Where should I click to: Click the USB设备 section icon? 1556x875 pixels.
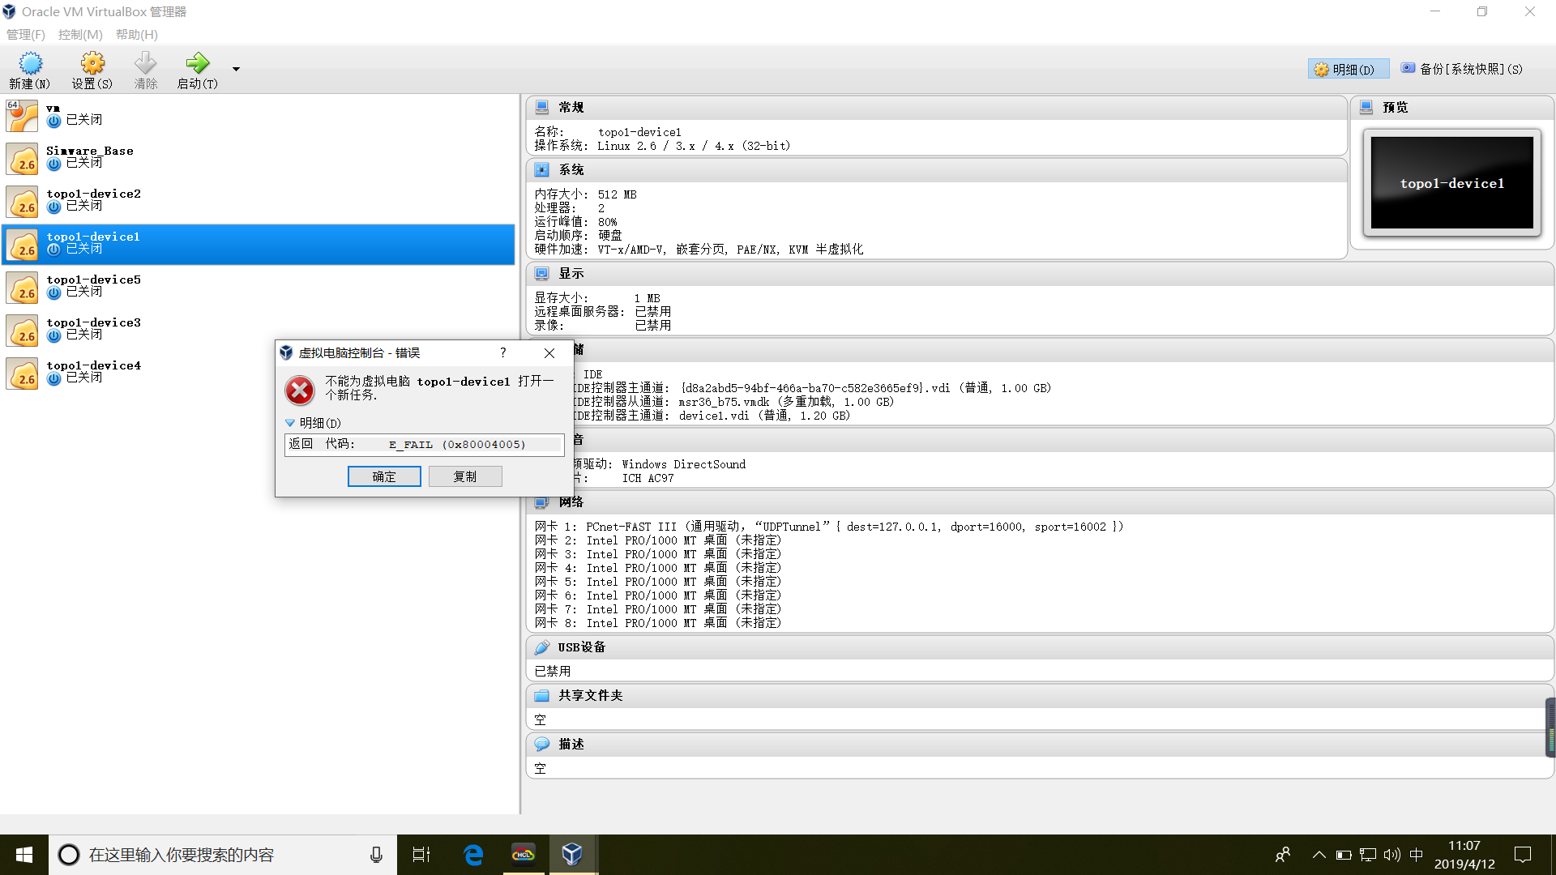point(542,647)
